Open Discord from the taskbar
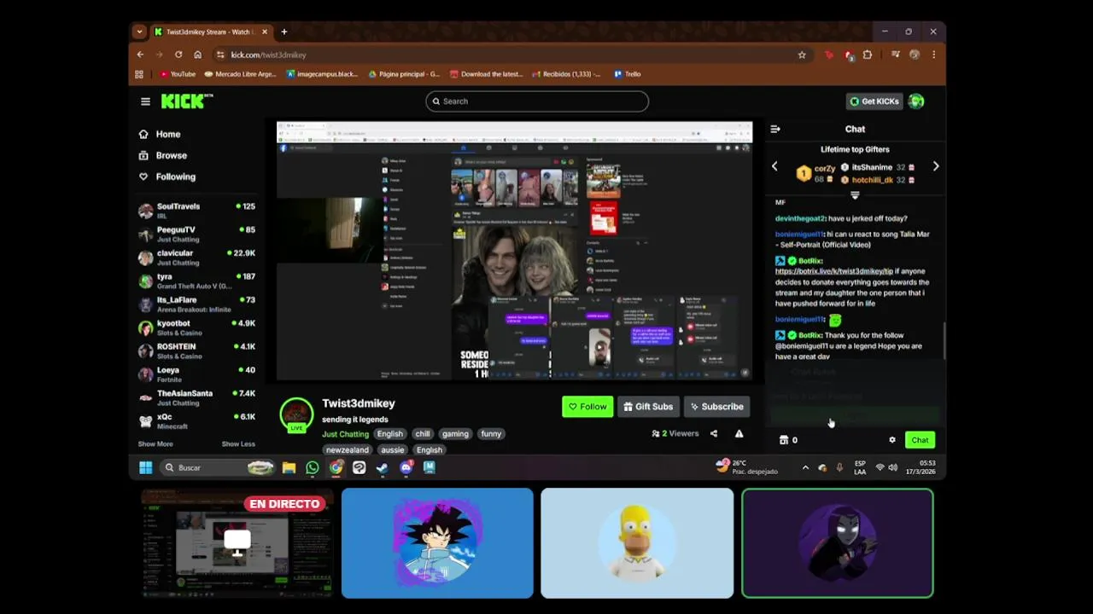 coord(406,467)
